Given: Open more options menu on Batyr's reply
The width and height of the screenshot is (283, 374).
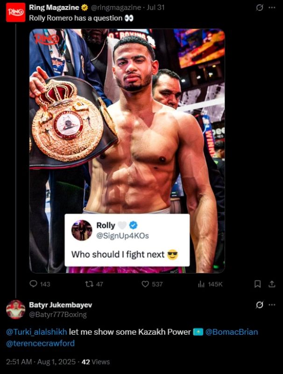Looking at the screenshot, I should tap(272, 305).
